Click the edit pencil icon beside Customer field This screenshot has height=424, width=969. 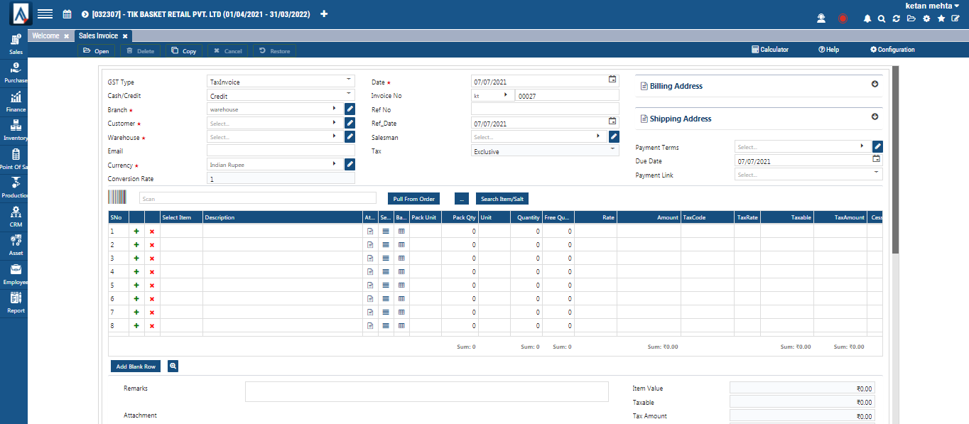click(x=349, y=123)
